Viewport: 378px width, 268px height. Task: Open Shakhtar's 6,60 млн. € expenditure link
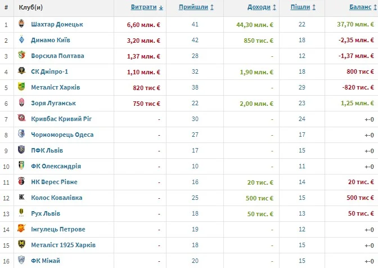tap(144, 25)
